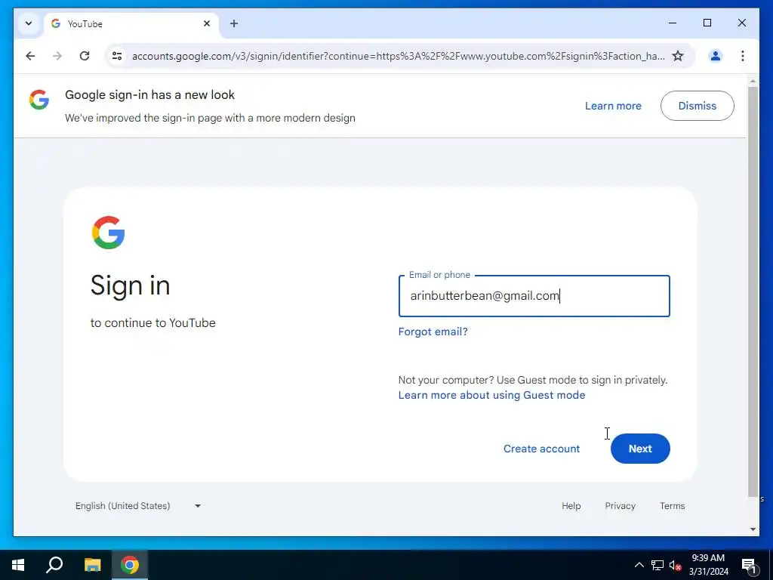This screenshot has height=580, width=773.
Task: Open the tab search dropdown arrow
Action: (x=29, y=23)
